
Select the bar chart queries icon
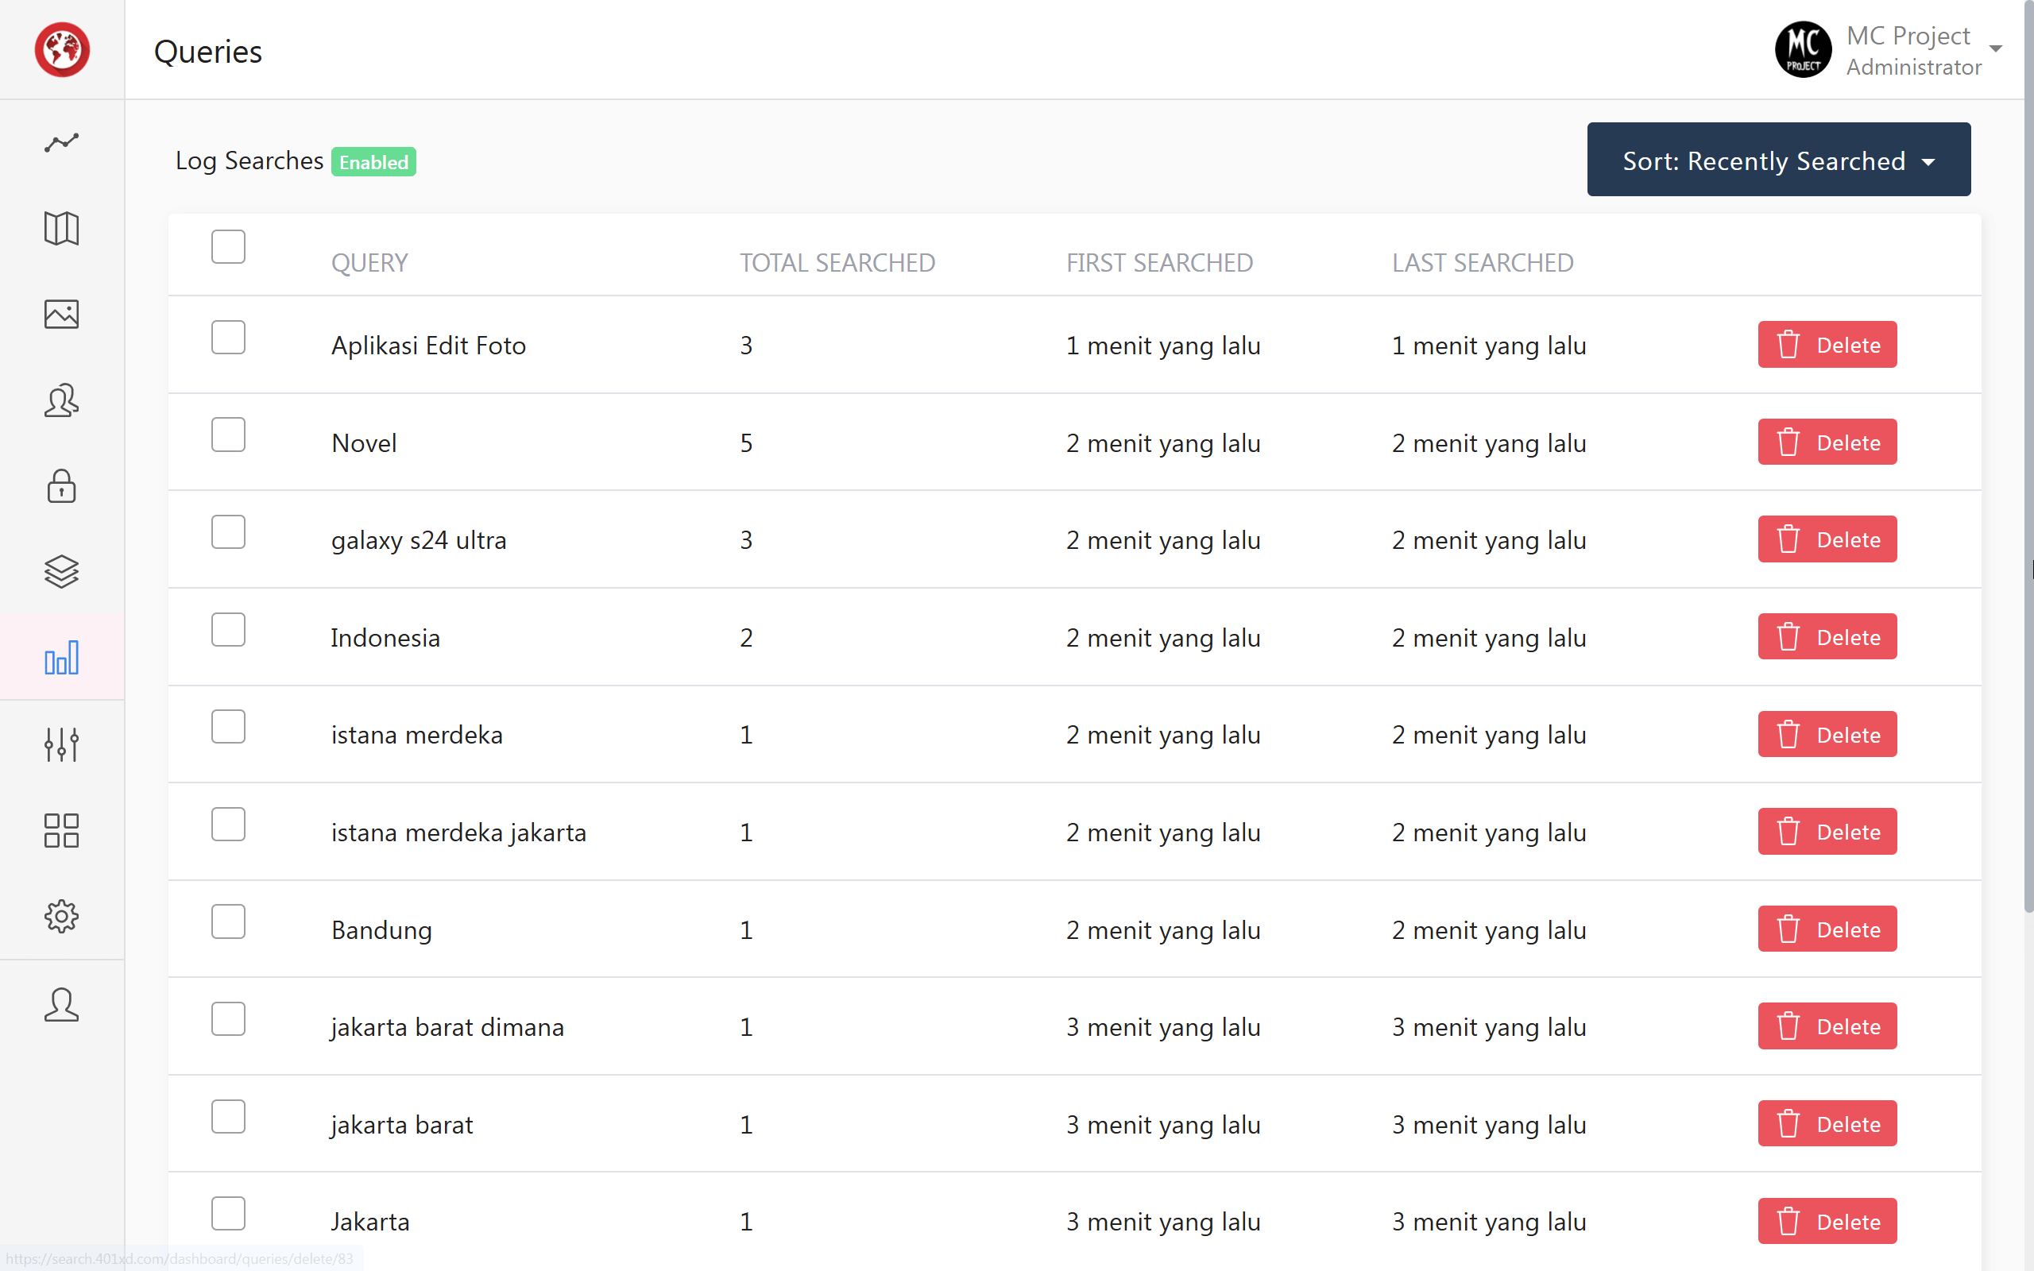coord(61,659)
